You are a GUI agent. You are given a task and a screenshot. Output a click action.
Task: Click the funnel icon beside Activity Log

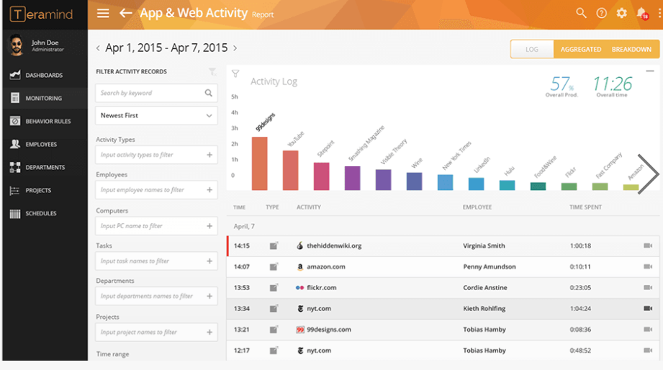(235, 73)
